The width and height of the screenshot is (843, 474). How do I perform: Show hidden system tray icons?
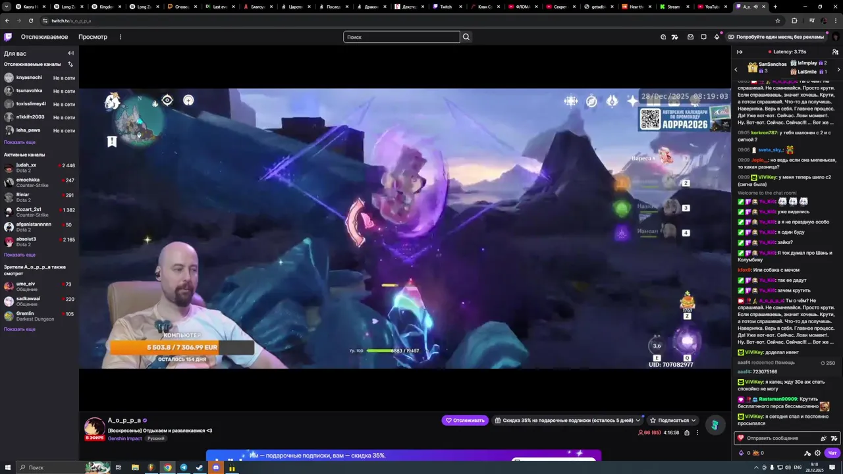point(755,467)
